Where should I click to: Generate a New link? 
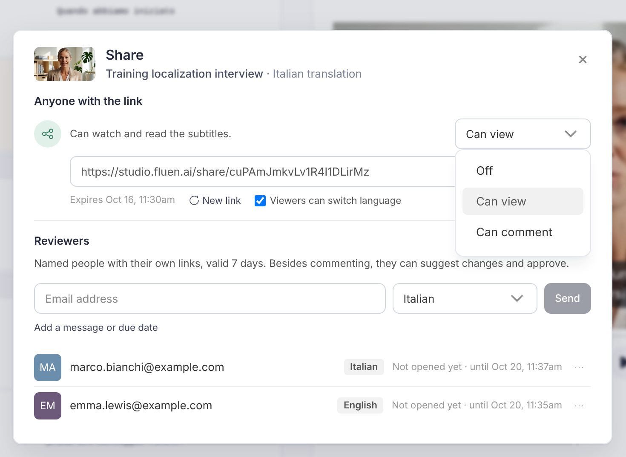pos(215,200)
